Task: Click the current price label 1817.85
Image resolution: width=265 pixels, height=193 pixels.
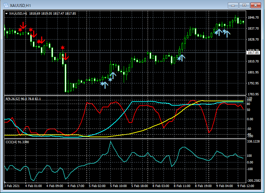Action: (x=253, y=53)
